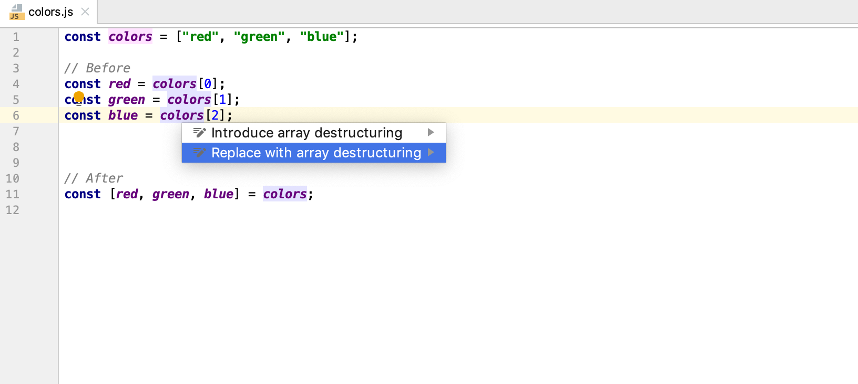Click the blue variable name on line 6
The height and width of the screenshot is (384, 858).
click(x=123, y=115)
